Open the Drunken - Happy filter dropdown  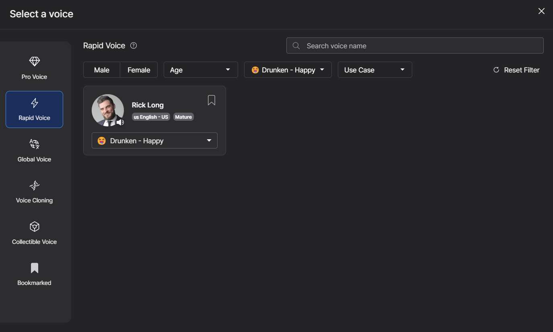pos(288,70)
